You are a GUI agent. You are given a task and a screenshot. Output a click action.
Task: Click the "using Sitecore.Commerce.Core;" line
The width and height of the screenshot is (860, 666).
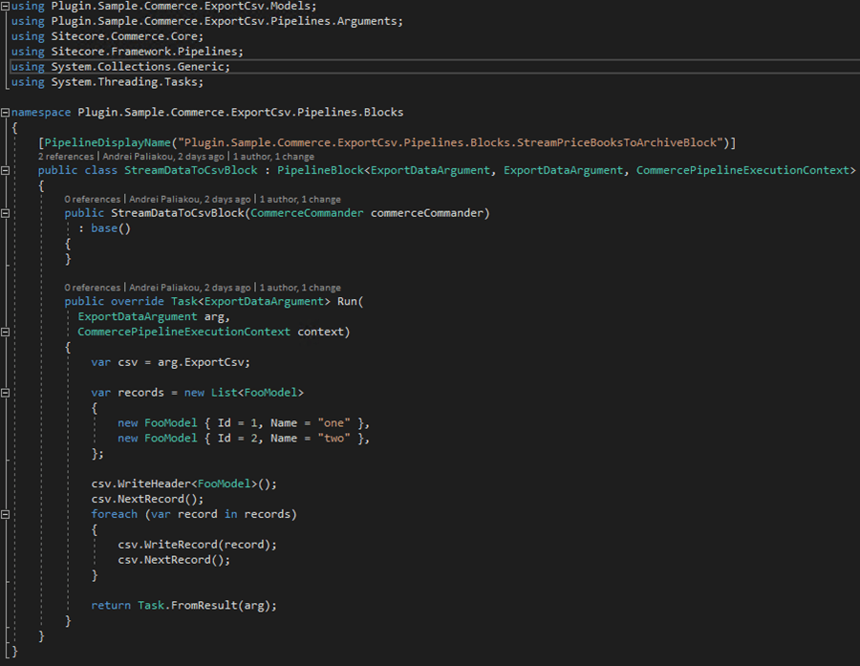[x=107, y=36]
